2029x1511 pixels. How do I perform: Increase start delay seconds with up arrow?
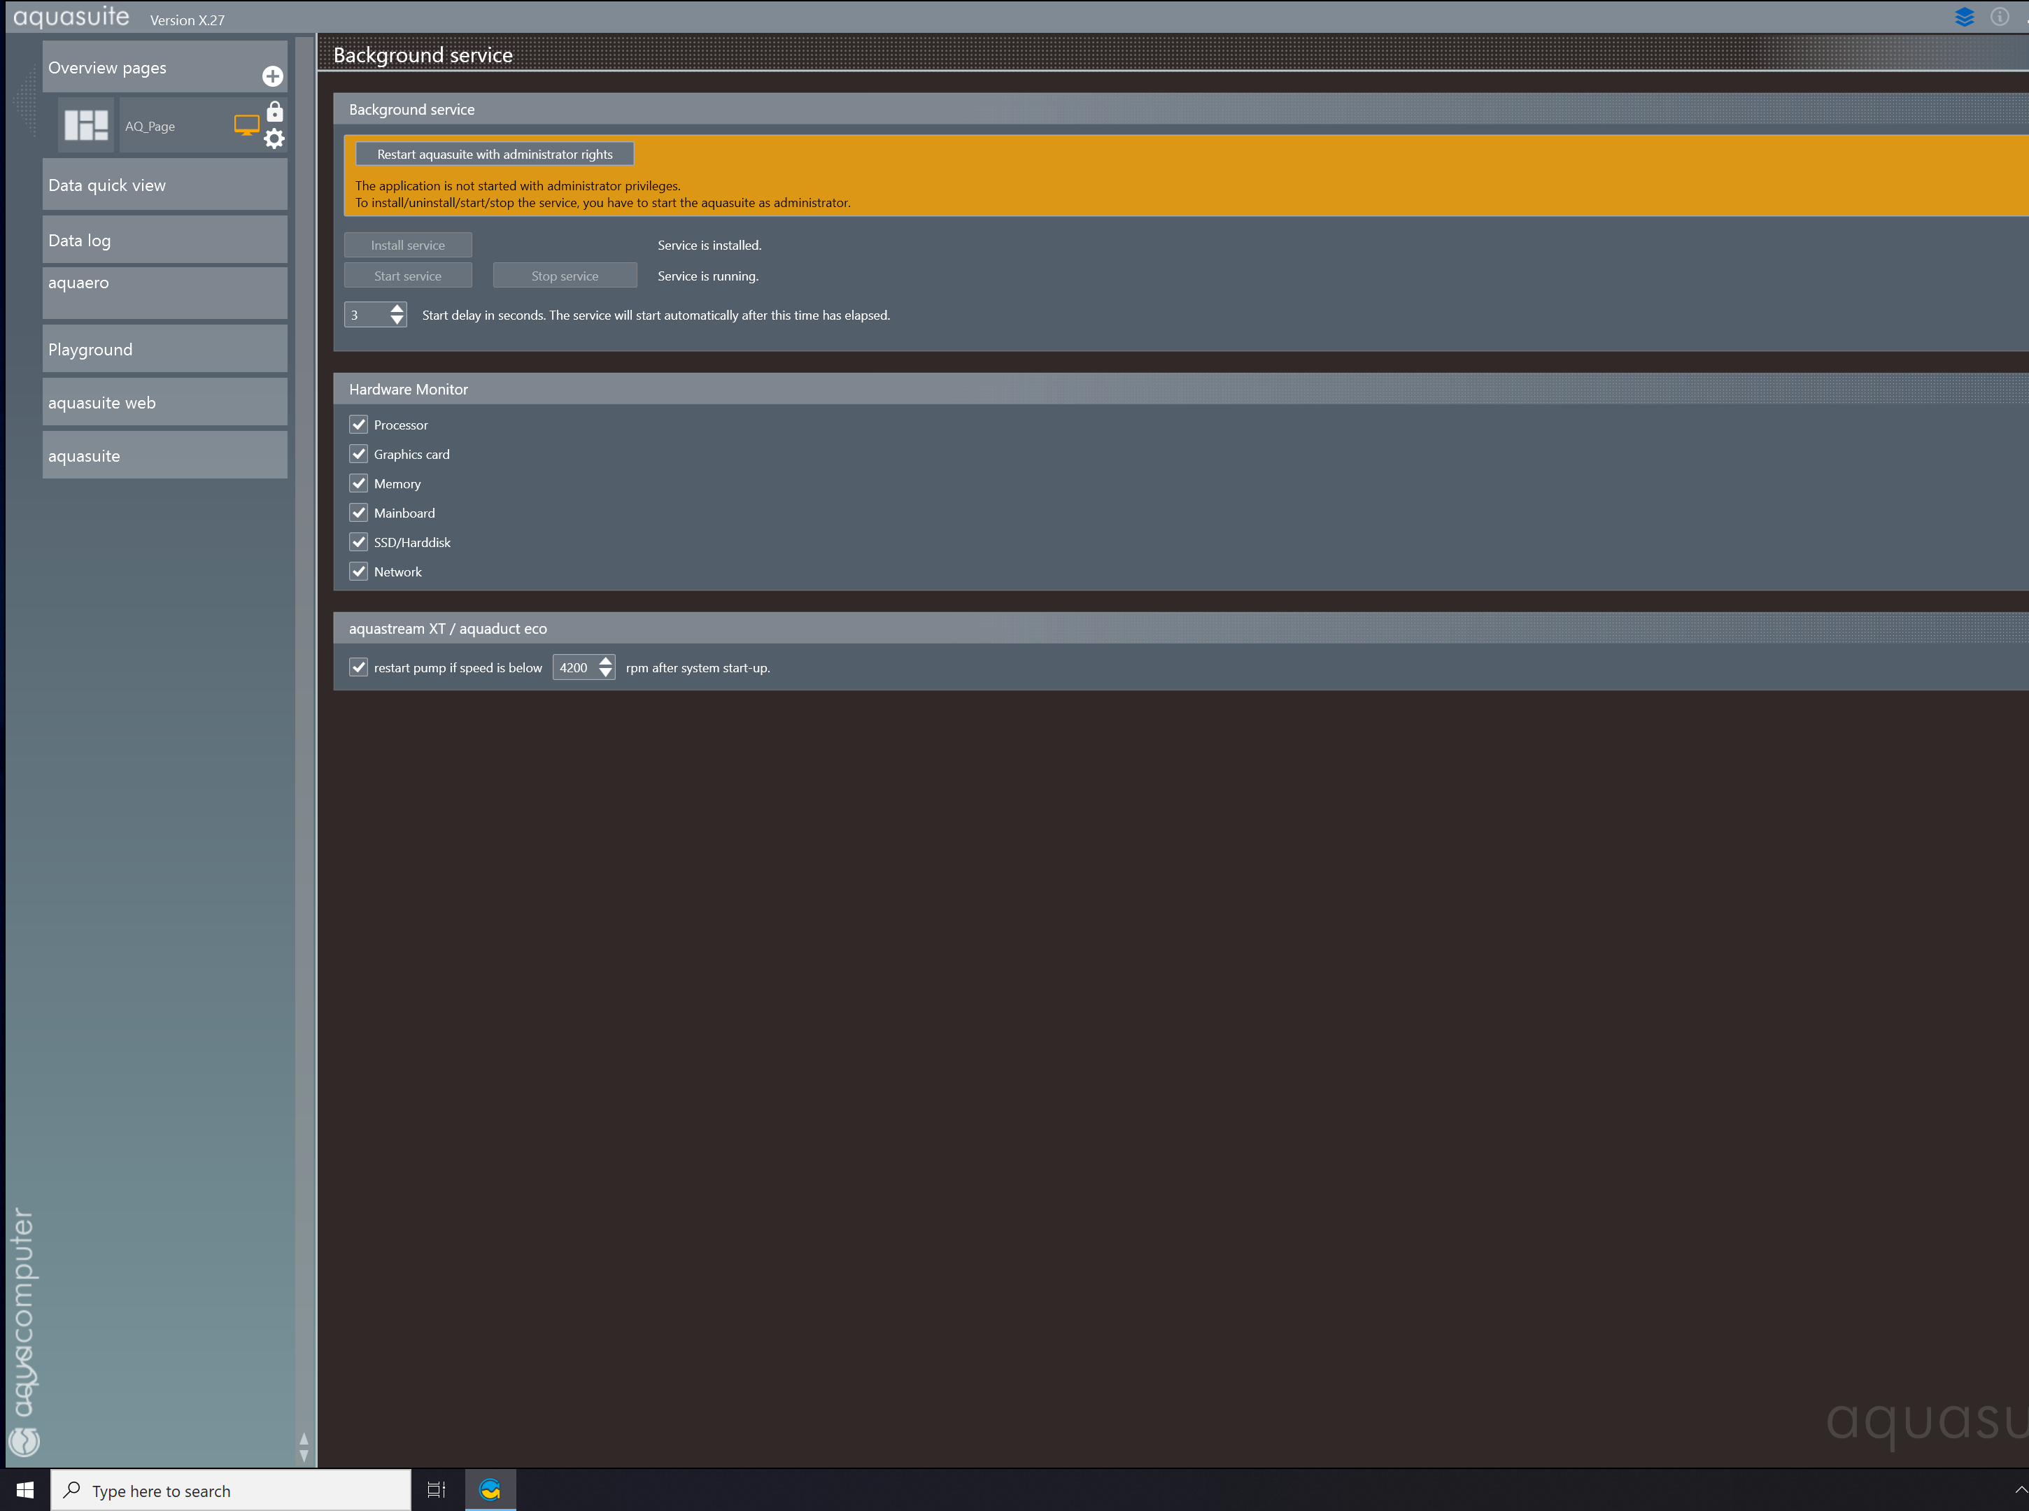click(397, 308)
